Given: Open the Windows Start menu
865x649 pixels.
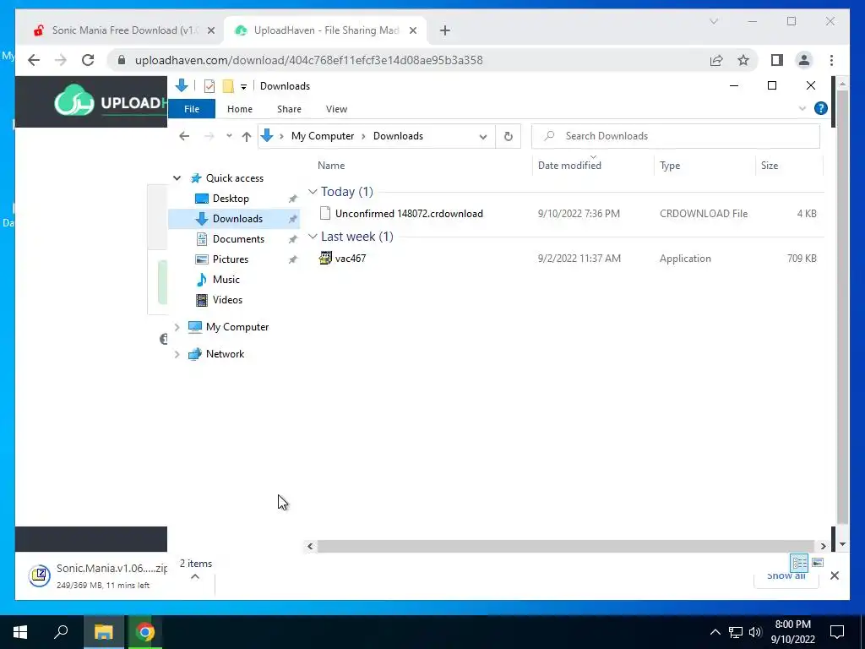Looking at the screenshot, I should point(20,632).
